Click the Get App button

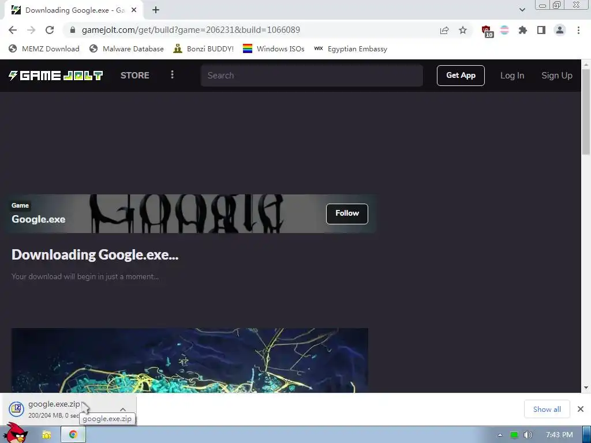(x=461, y=76)
